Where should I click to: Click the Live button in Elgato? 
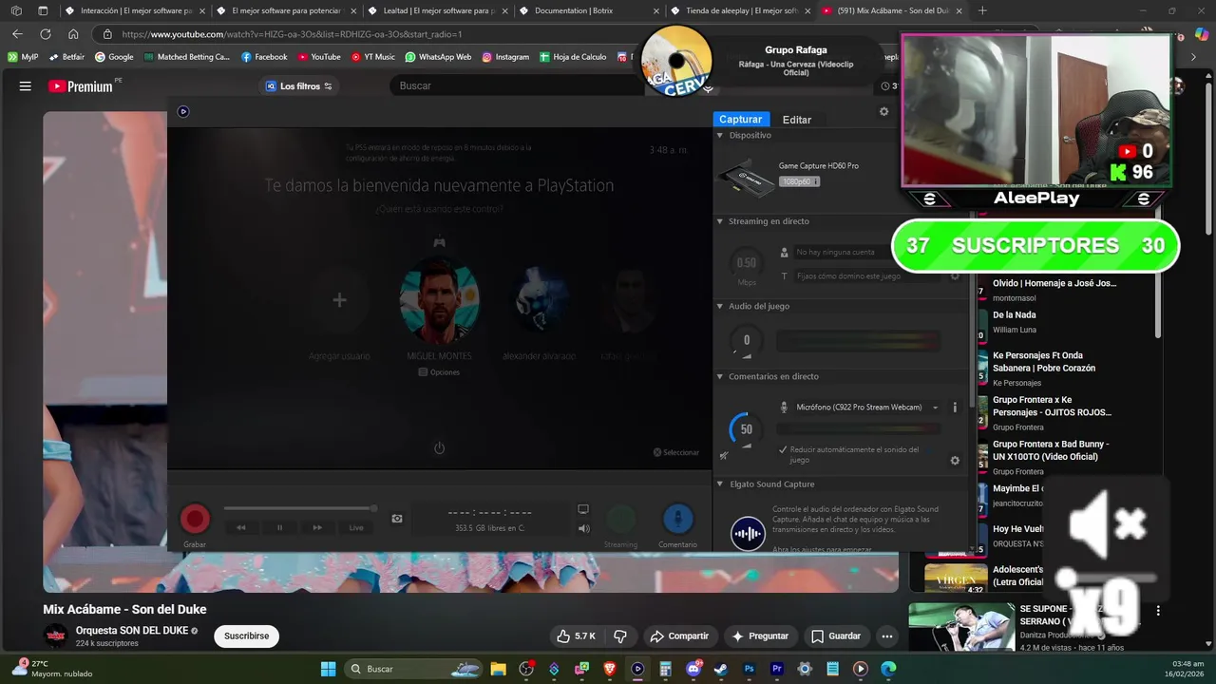[356, 527]
